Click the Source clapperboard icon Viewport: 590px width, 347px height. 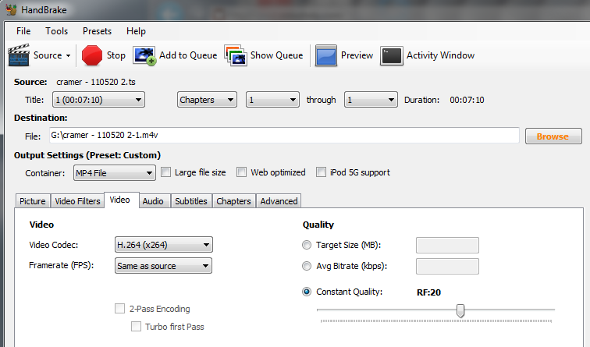pos(19,55)
